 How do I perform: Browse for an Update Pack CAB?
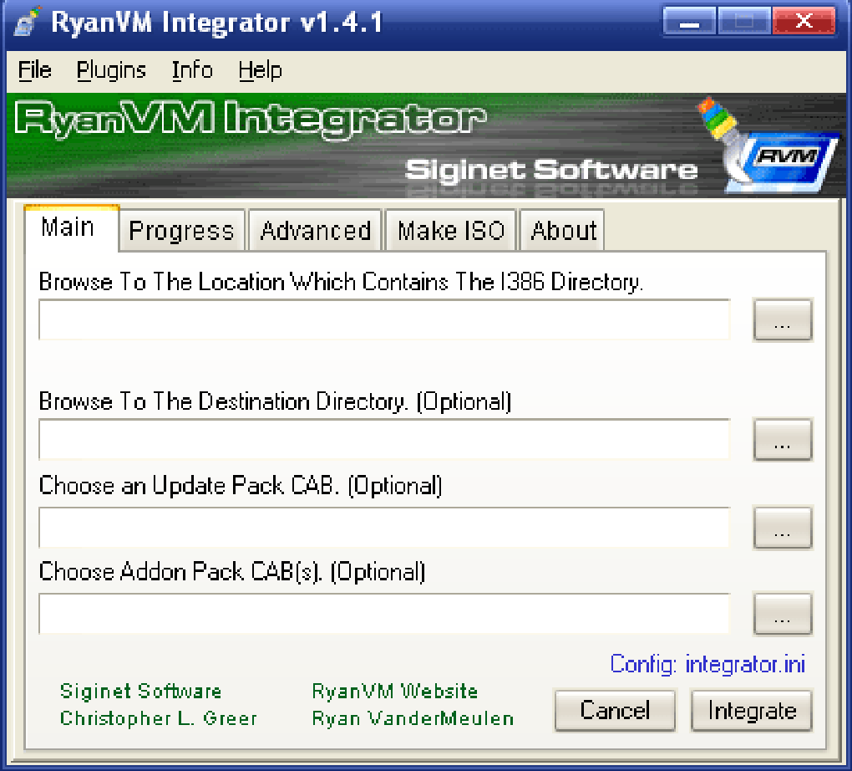click(x=783, y=528)
